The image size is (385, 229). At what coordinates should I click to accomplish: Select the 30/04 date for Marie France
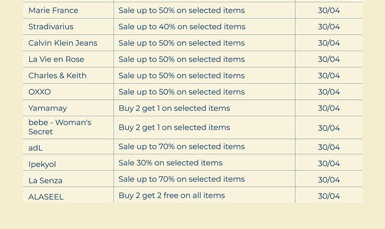tap(329, 10)
